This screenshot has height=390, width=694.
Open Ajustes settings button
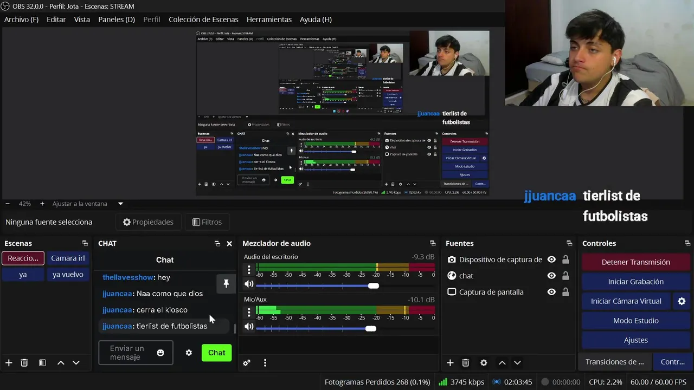tap(636, 340)
